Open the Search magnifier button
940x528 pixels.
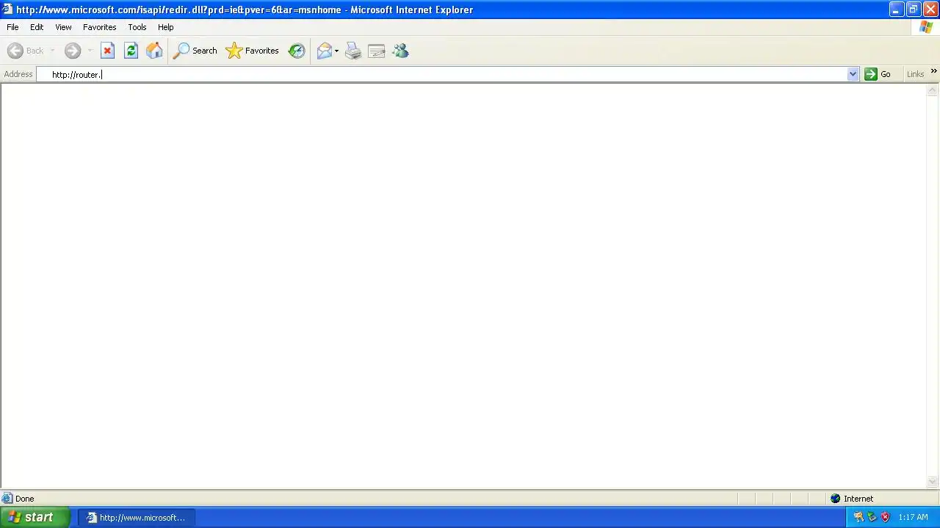[195, 51]
